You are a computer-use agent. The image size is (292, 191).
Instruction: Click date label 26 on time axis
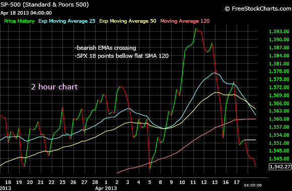[74, 182]
